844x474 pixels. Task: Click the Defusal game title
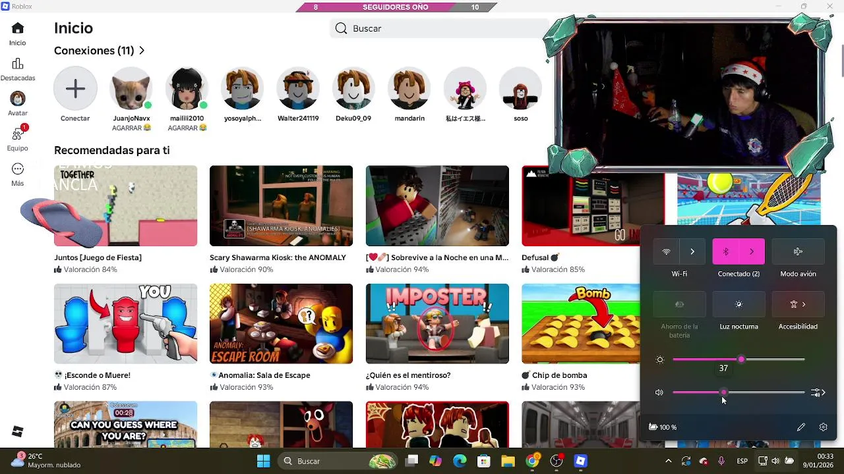coord(540,257)
